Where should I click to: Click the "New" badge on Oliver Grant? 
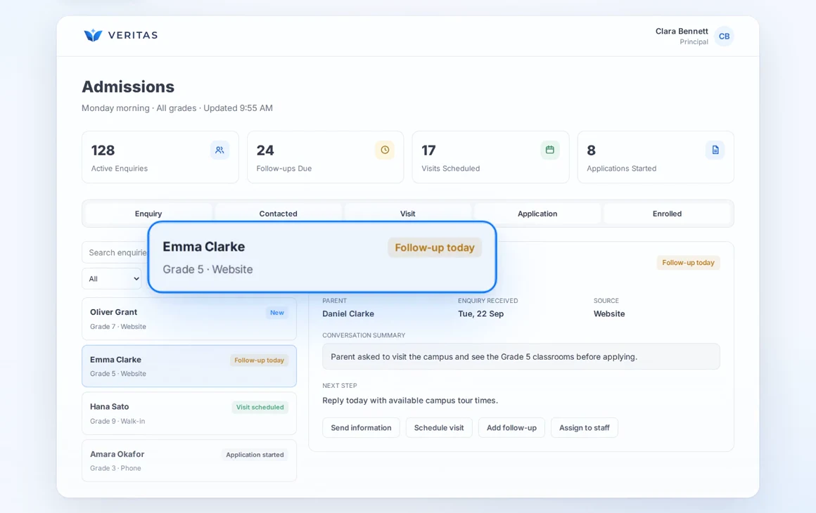[277, 313]
